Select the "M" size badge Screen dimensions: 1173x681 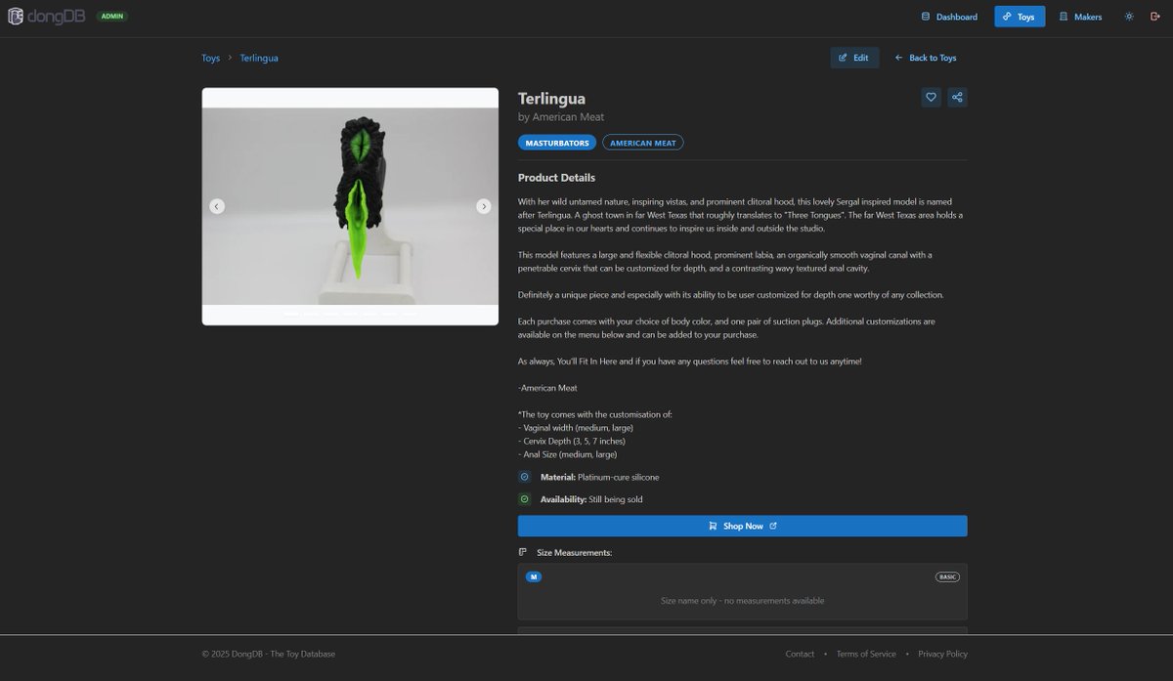tap(534, 576)
